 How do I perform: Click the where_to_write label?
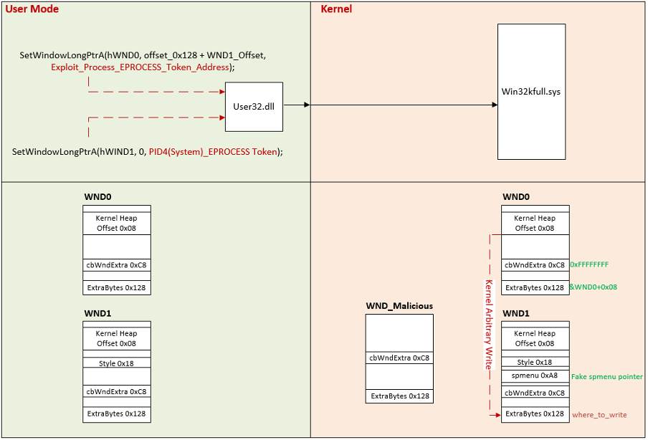600,415
